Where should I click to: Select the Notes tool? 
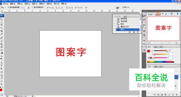click(x=2, y=75)
